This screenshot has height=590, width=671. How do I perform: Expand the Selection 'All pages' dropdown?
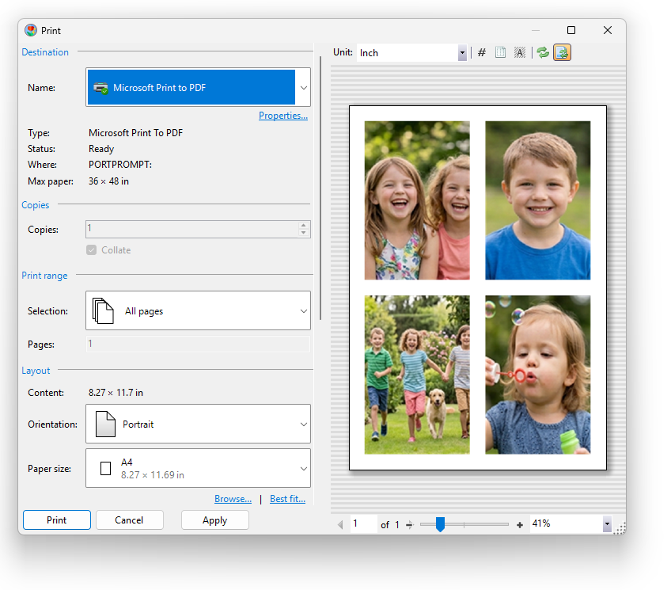tap(303, 311)
